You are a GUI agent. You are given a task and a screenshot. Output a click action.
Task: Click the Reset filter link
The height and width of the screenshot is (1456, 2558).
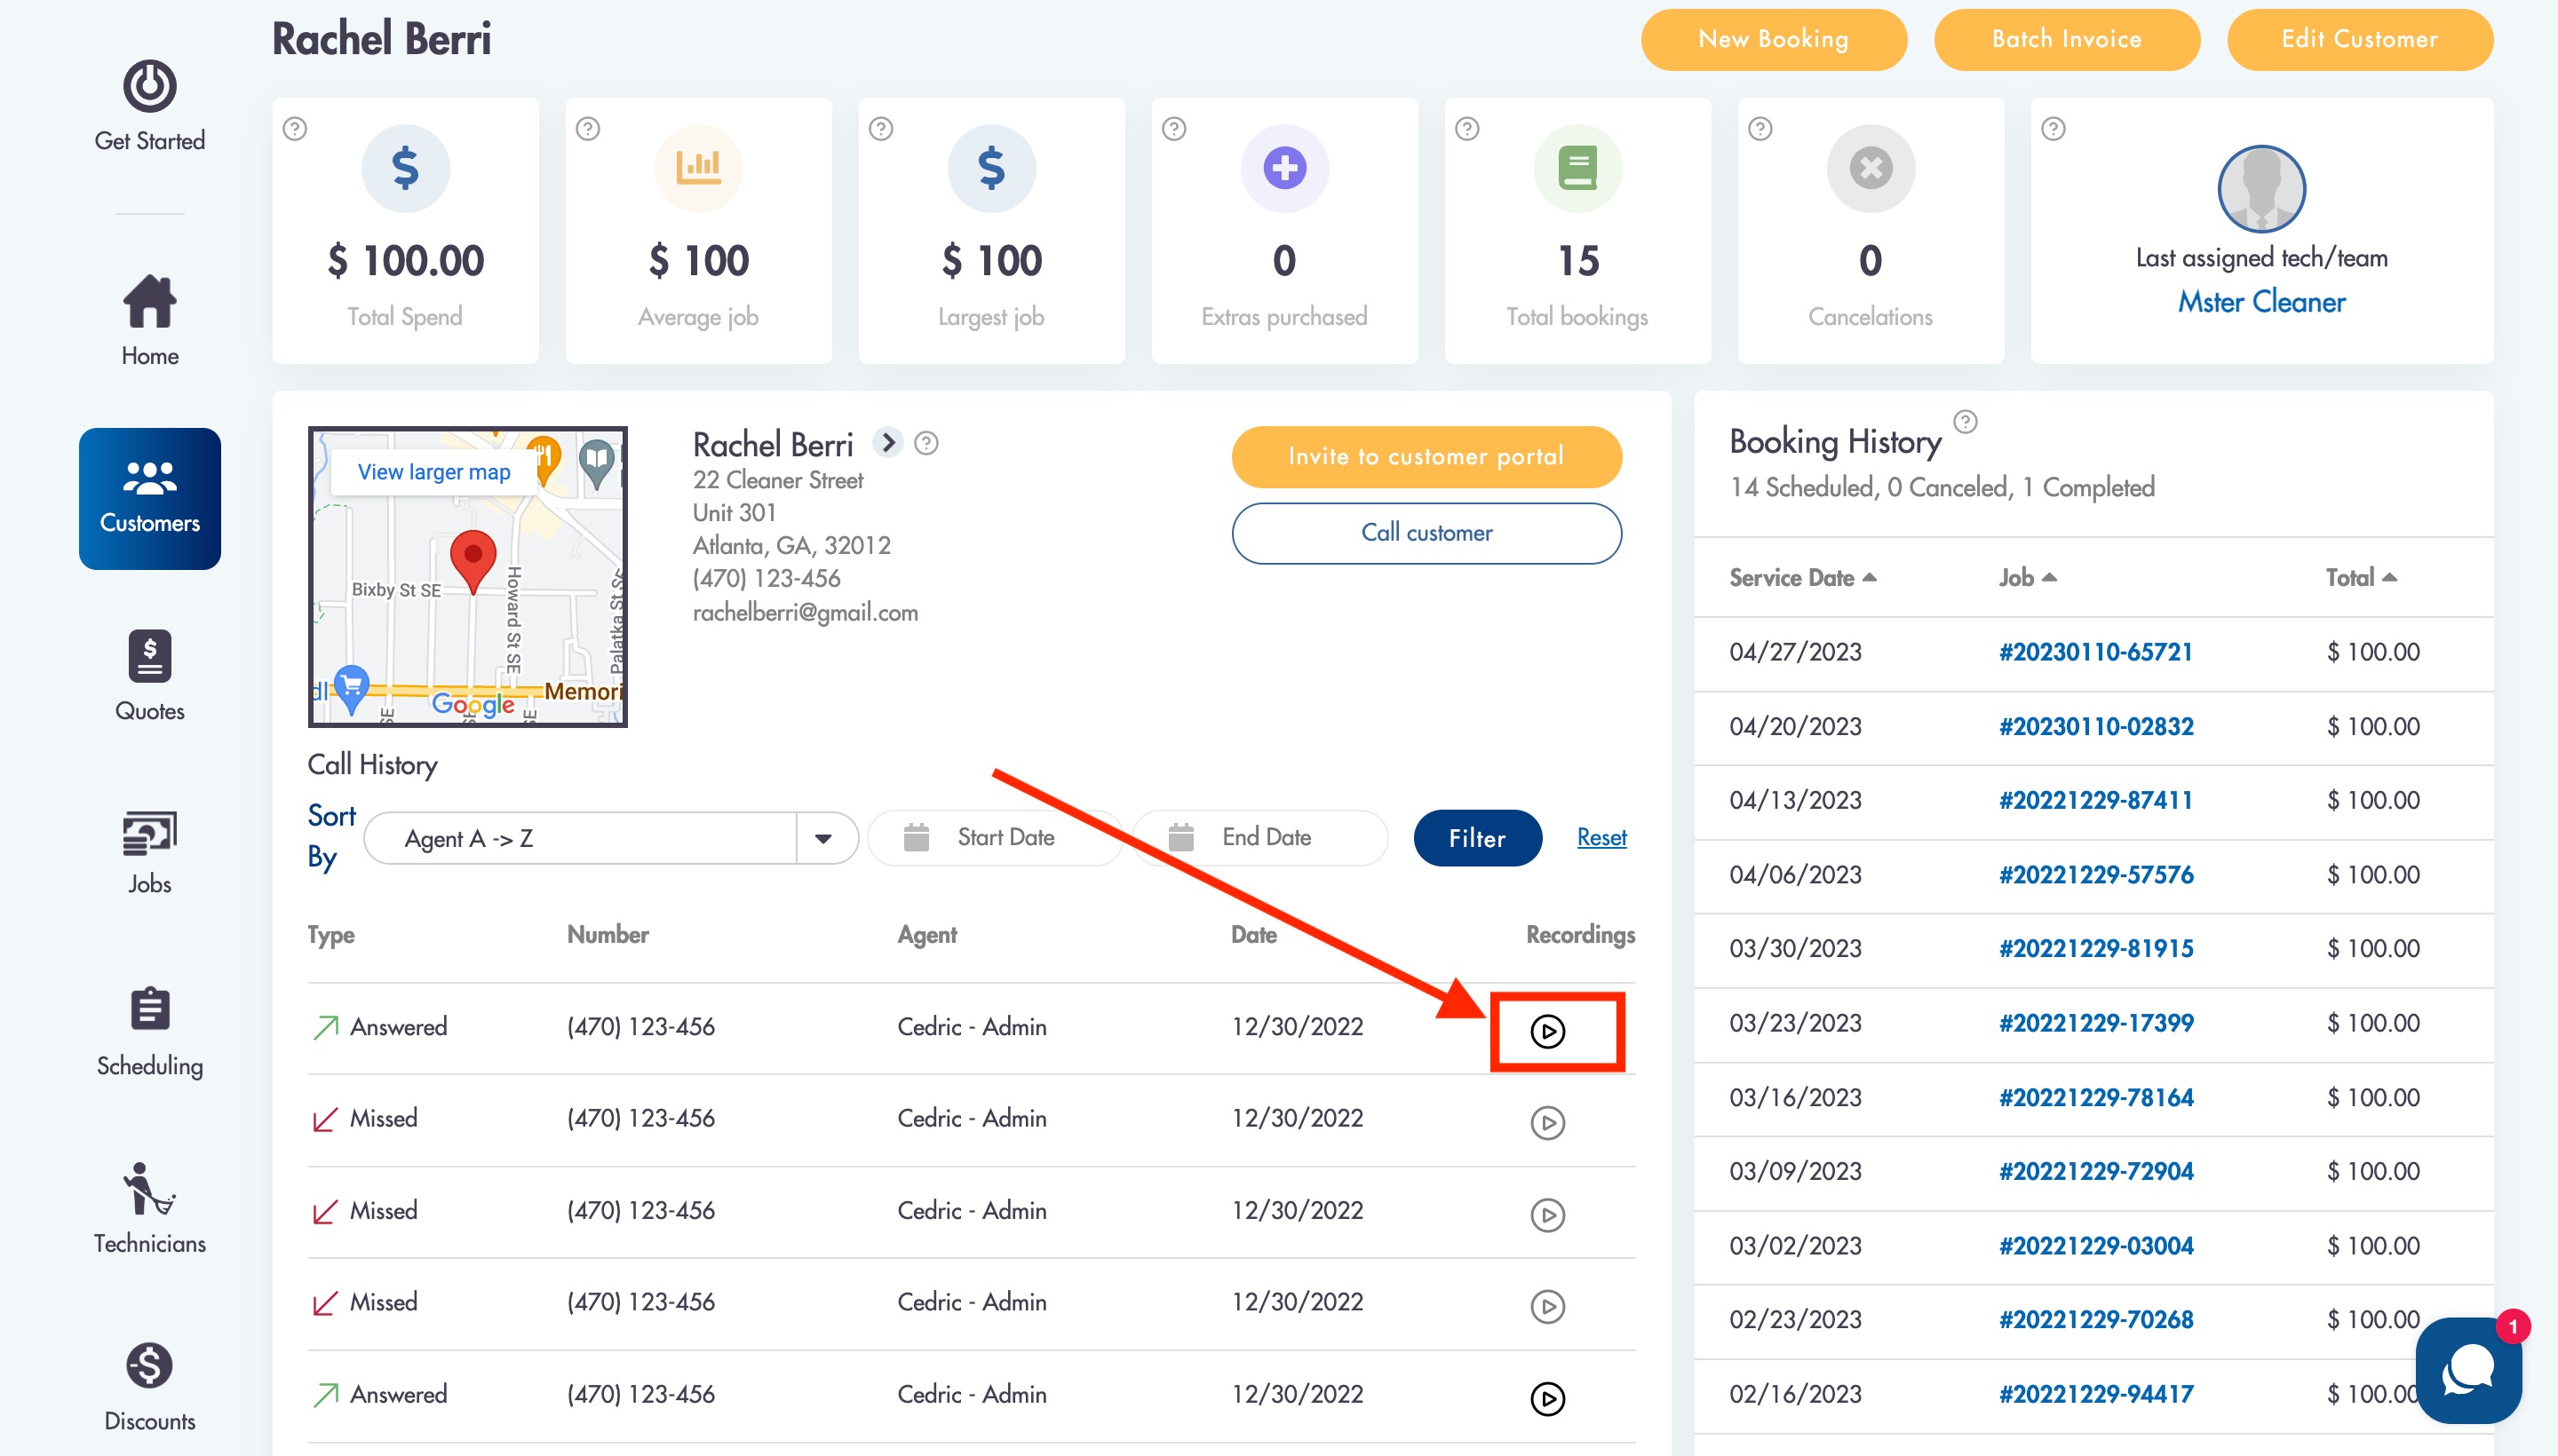point(1601,838)
